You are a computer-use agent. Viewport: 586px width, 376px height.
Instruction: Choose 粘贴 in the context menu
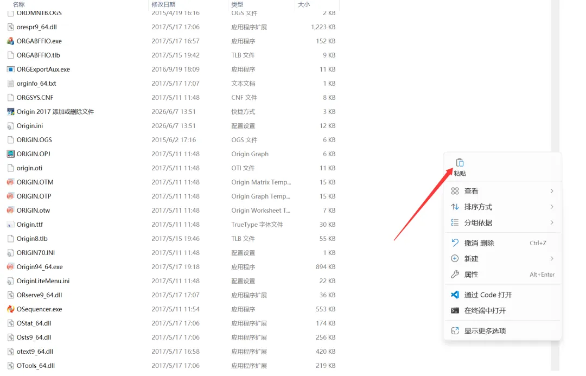point(460,167)
